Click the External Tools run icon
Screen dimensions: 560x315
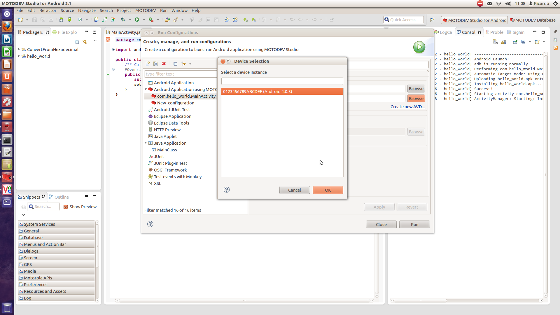coord(151,20)
